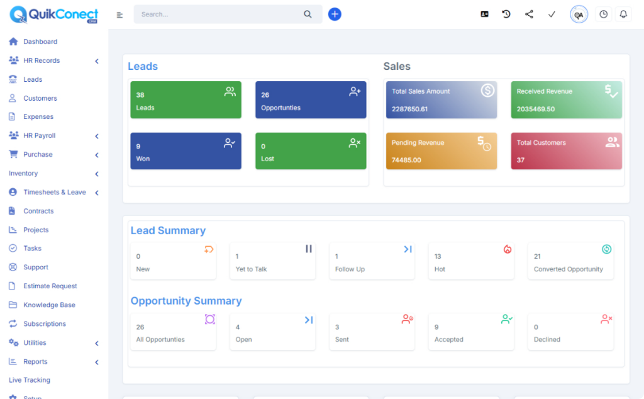
Task: Open the Declined opportunities tile
Action: tap(570, 332)
